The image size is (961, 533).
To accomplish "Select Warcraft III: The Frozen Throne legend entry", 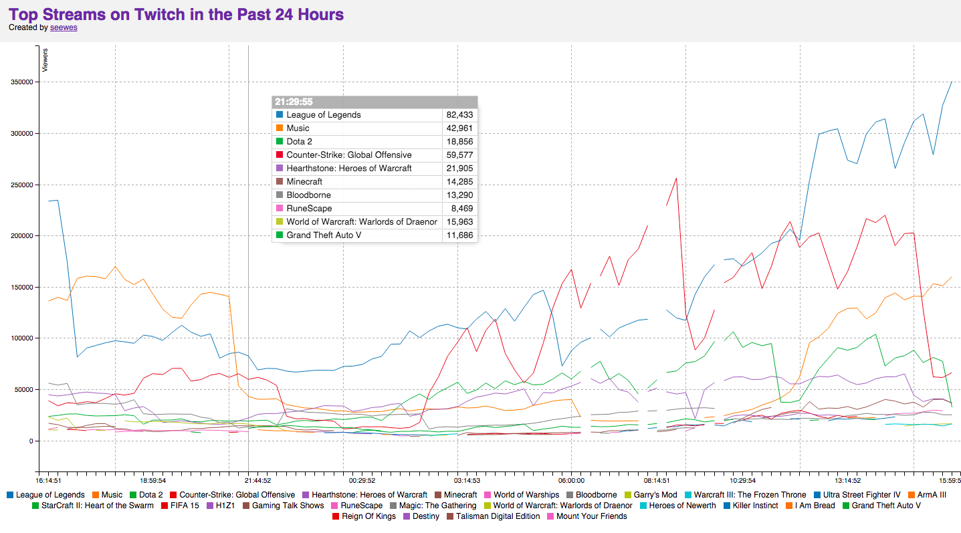I will (x=745, y=495).
